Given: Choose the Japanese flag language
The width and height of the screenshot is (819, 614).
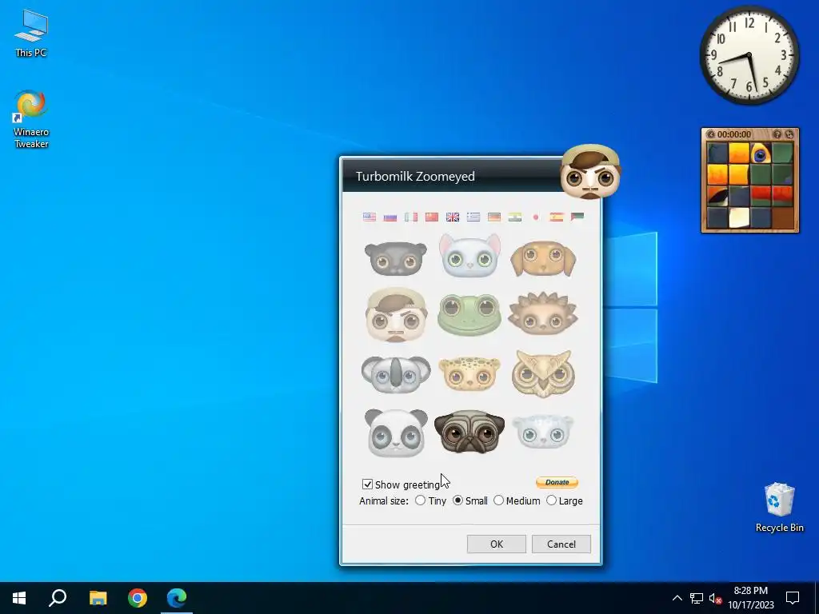Looking at the screenshot, I should point(536,217).
